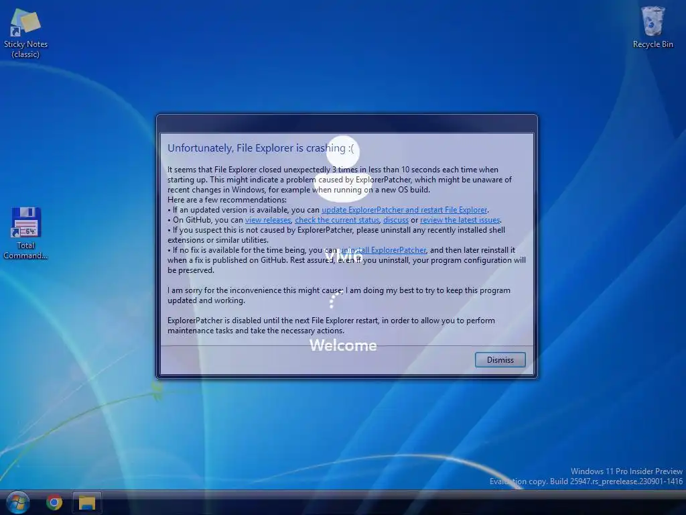Open the view releases link
The height and width of the screenshot is (515, 686).
(x=268, y=220)
